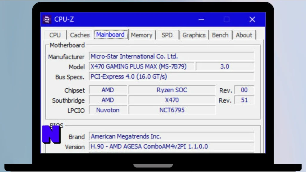Click the Southbridge vendor AMD field

[108, 100]
